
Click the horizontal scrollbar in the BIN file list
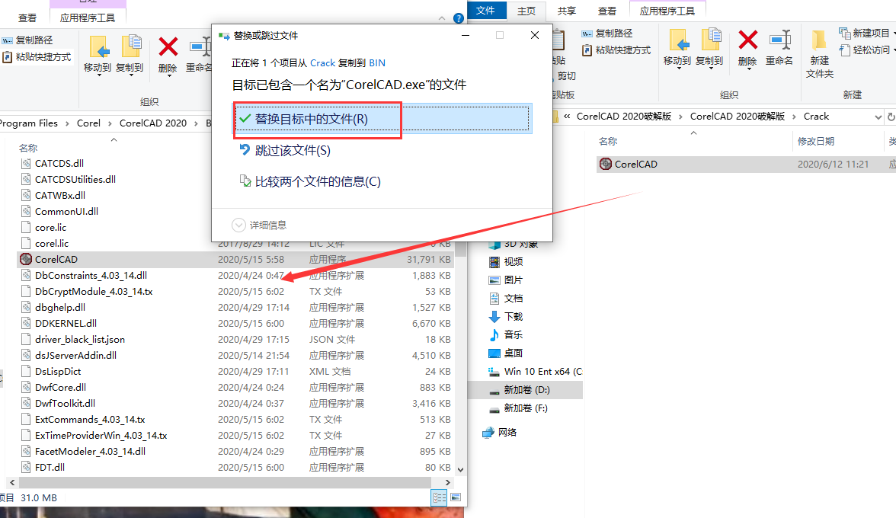[x=229, y=483]
